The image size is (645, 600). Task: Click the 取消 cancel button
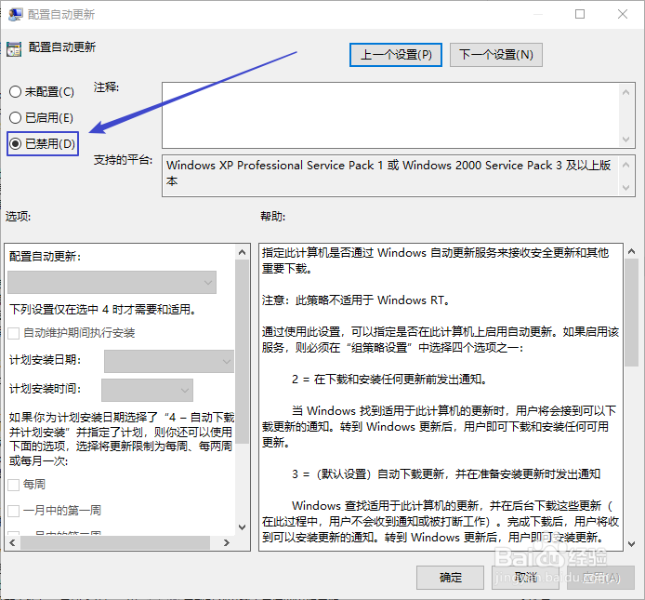coord(525,578)
